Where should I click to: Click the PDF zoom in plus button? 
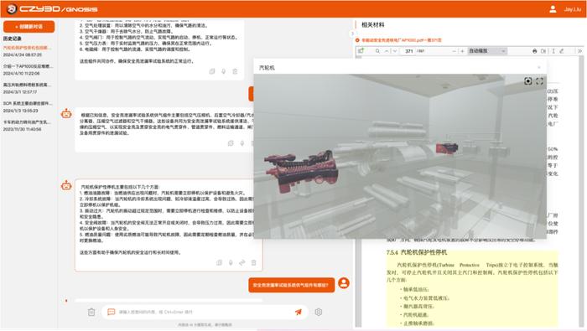pyautogui.click(x=462, y=51)
